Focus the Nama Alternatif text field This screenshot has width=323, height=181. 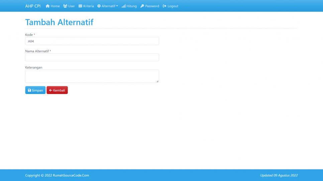[92, 57]
